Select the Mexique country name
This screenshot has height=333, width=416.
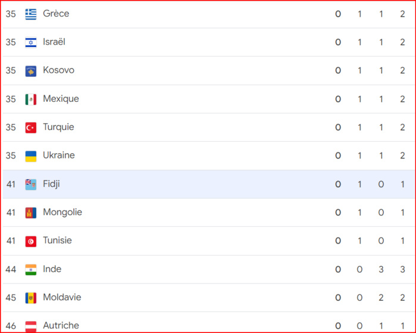click(x=61, y=99)
